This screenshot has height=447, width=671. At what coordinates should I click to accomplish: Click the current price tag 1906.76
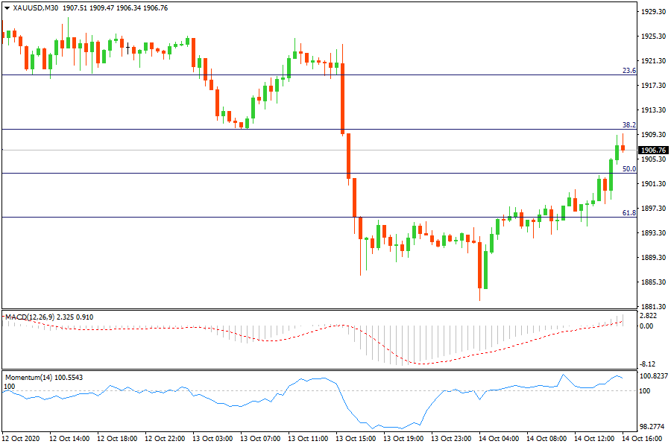pos(653,150)
